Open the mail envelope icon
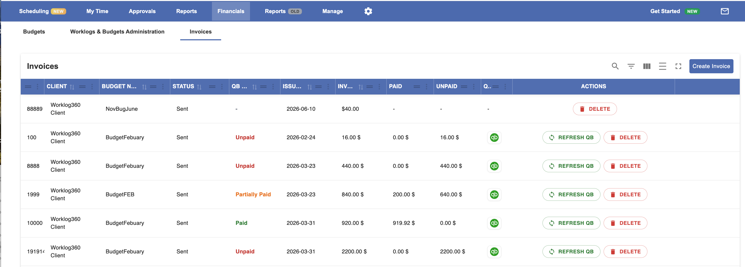This screenshot has height=267, width=745. point(725,11)
